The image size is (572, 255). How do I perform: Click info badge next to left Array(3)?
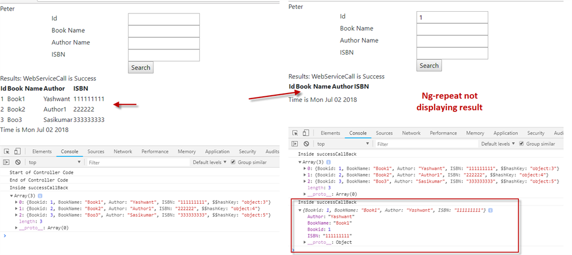tap(40, 196)
